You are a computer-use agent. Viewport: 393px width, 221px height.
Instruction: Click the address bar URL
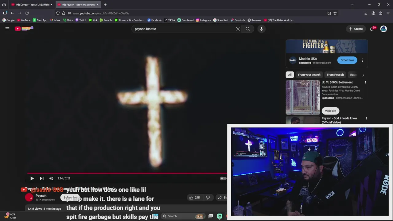[101, 13]
